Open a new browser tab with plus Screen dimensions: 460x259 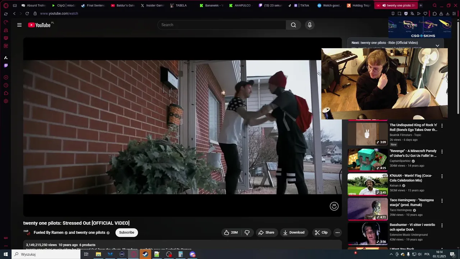[x=421, y=5]
